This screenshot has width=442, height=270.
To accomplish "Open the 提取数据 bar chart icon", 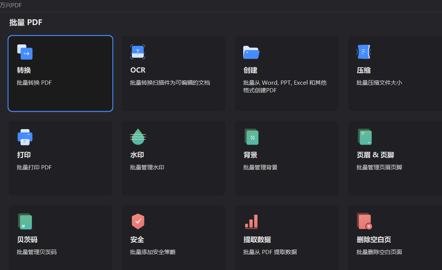I will tap(251, 221).
